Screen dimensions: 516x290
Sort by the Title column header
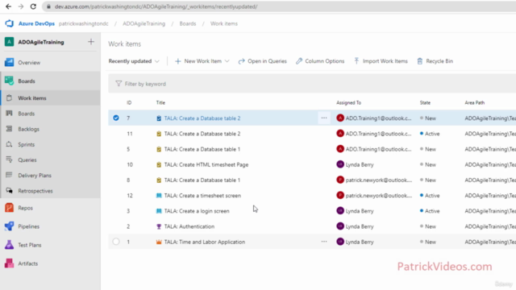coord(160,103)
